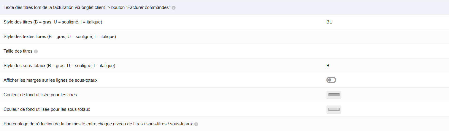
Task: Select the "Style des textes libres" label
Action: pyautogui.click(x=60, y=37)
